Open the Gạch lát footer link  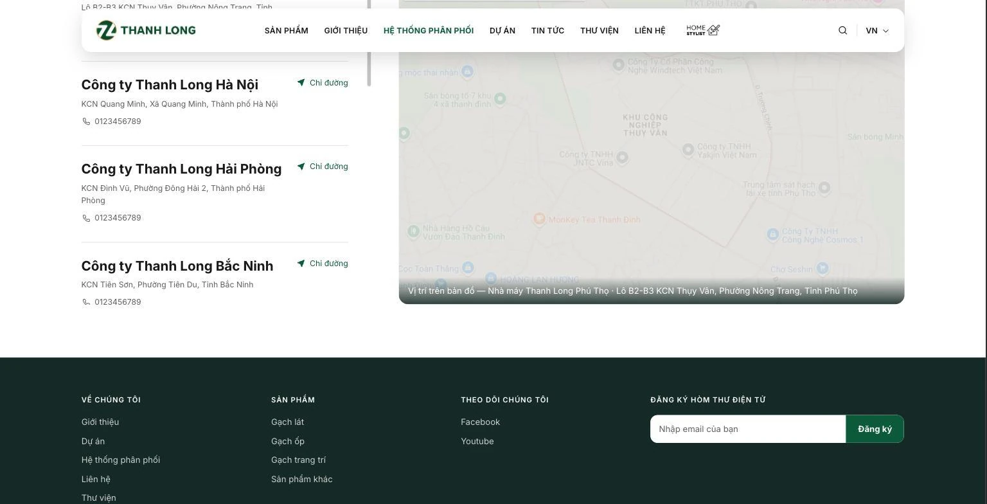pos(287,422)
